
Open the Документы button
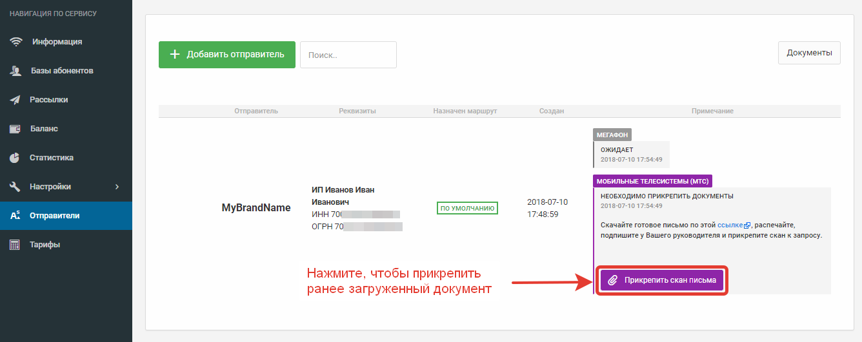click(x=809, y=53)
